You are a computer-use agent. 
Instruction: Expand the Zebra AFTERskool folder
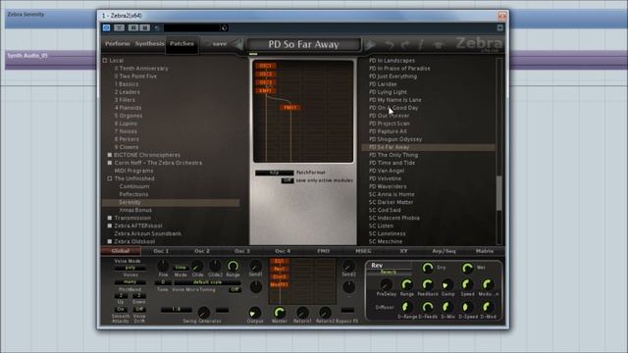click(x=110, y=226)
